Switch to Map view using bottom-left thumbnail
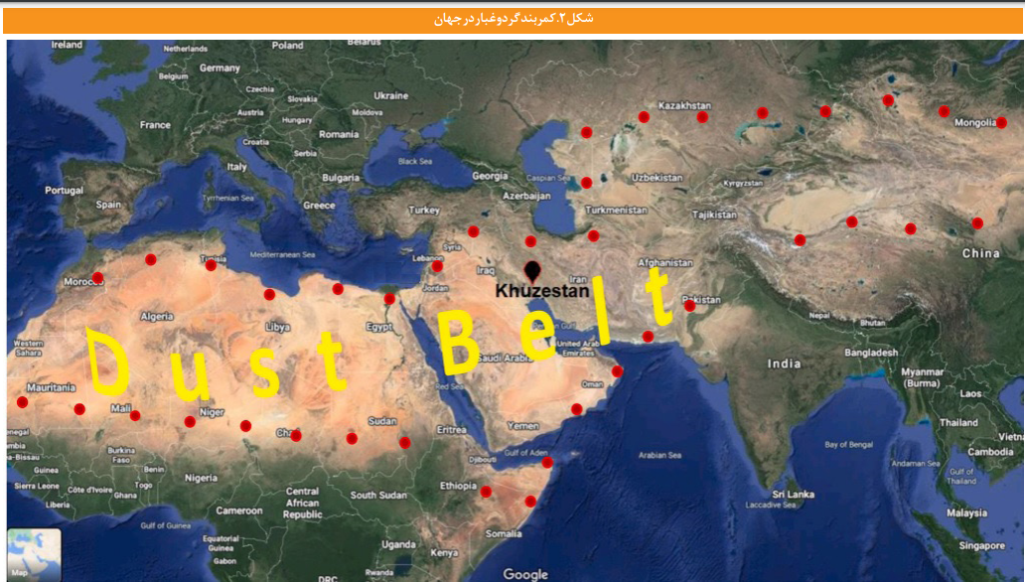 [x=34, y=554]
